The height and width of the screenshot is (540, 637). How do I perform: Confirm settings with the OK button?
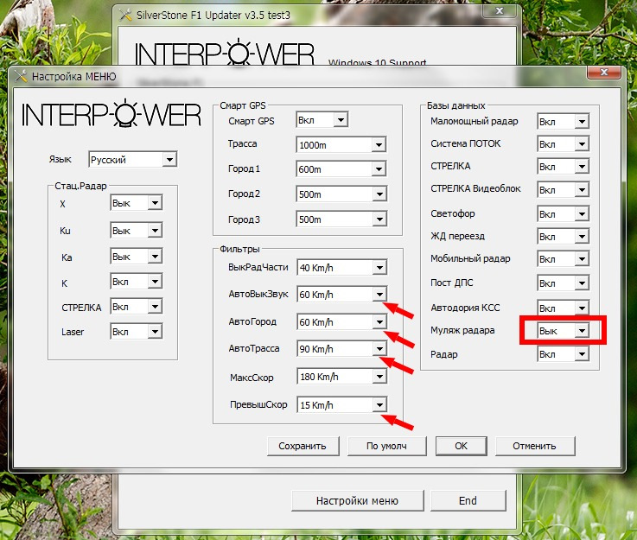coord(461,446)
